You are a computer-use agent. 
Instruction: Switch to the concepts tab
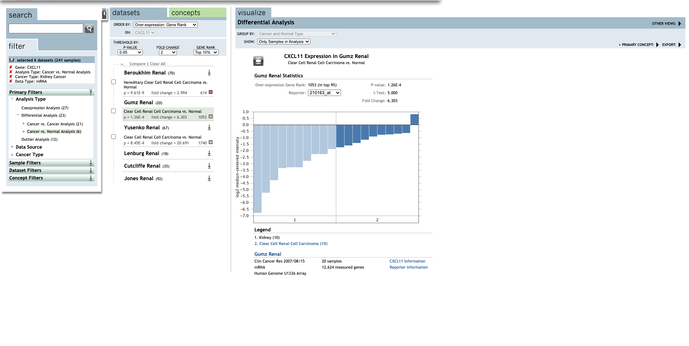198,13
